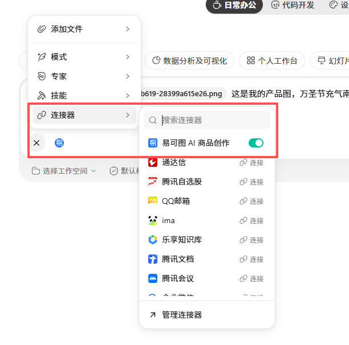This screenshot has width=349, height=345.
Task: Select the 模式 menu item
Action: click(84, 57)
